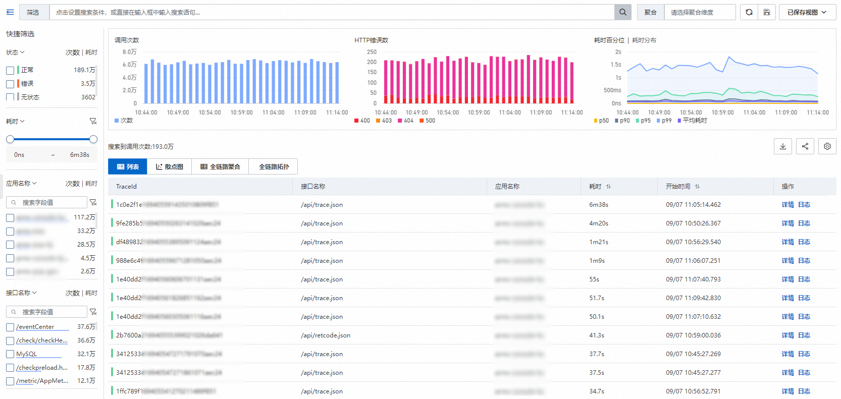Sort by 耗时 column arrows
The image size is (841, 399).
pyautogui.click(x=608, y=187)
